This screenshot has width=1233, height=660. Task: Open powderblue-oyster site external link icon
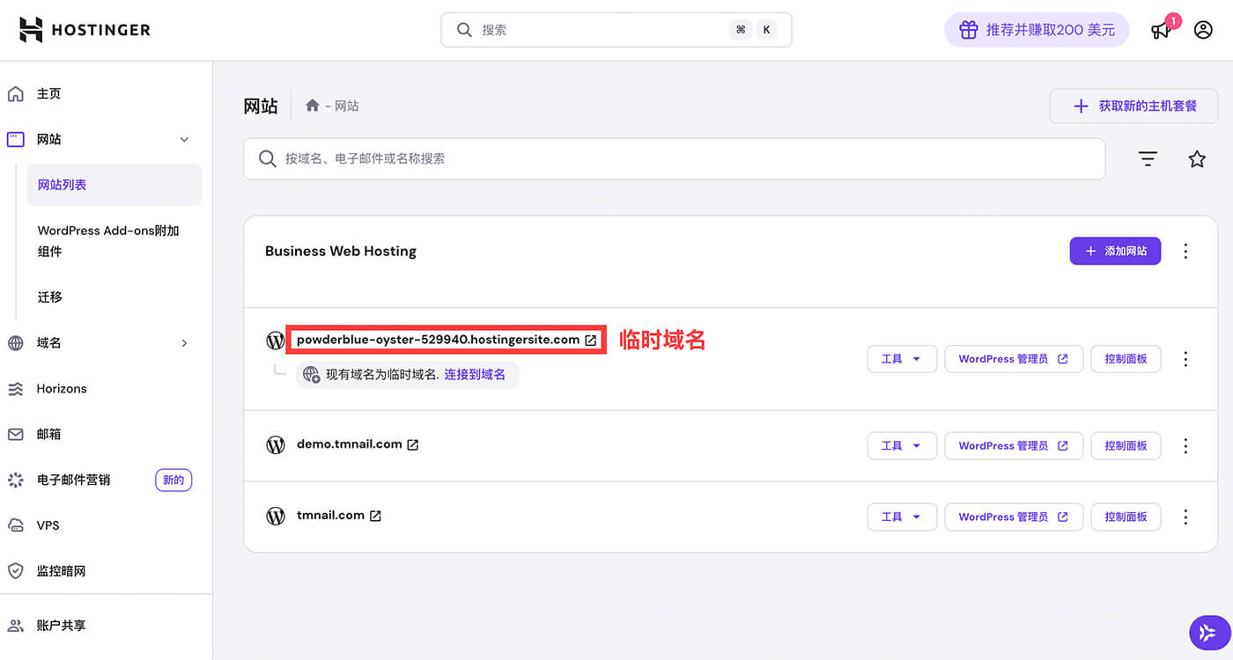(x=591, y=340)
